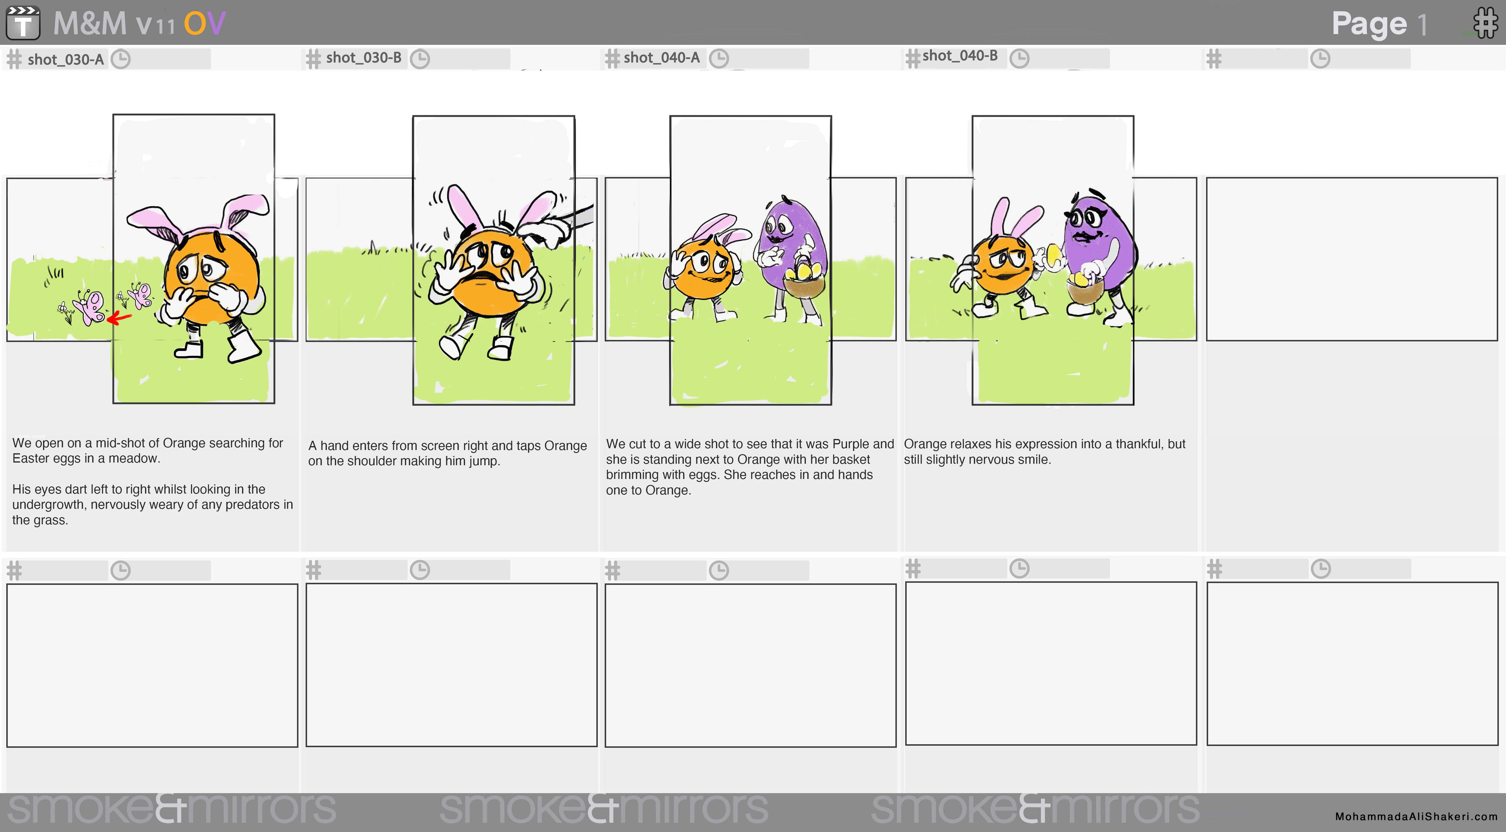This screenshot has height=832, width=1506.
Task: Click the duration field of fifth top panel
Action: click(1371, 58)
